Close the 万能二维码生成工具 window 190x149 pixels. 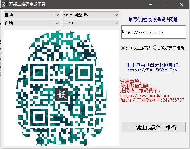(x=181, y=4)
